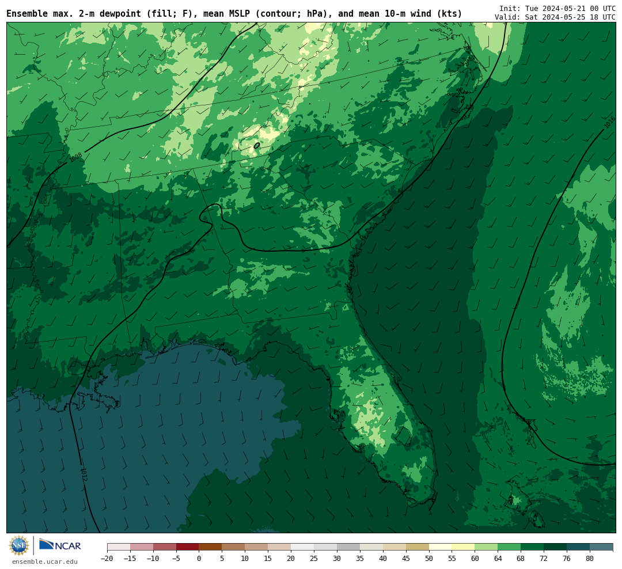
Task: Click the small closed contour over the Appalachians
Action: pos(257,146)
